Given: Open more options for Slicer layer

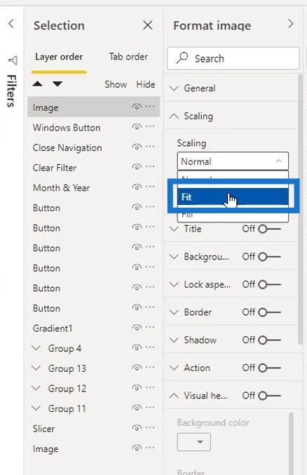Looking at the screenshot, I should tap(150, 428).
